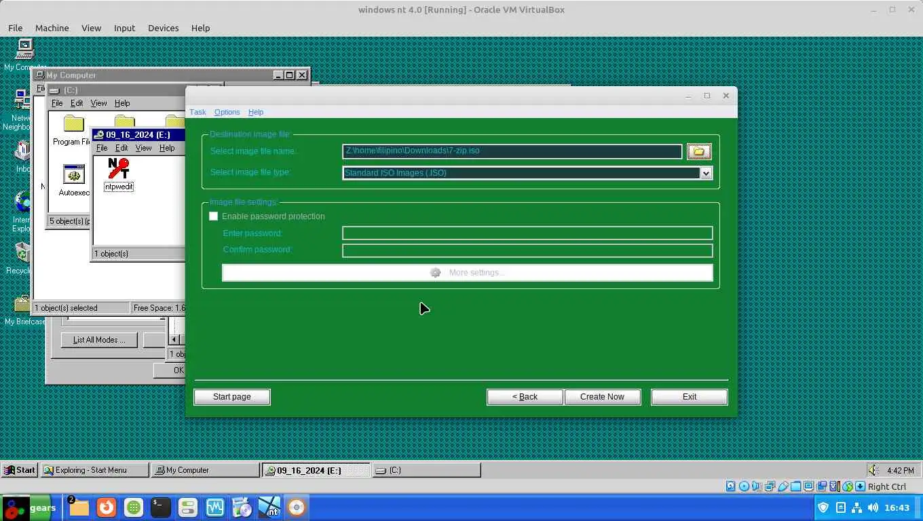Image resolution: width=923 pixels, height=521 pixels.
Task: Click the orange disc burner dock icon
Action: pyautogui.click(x=297, y=507)
